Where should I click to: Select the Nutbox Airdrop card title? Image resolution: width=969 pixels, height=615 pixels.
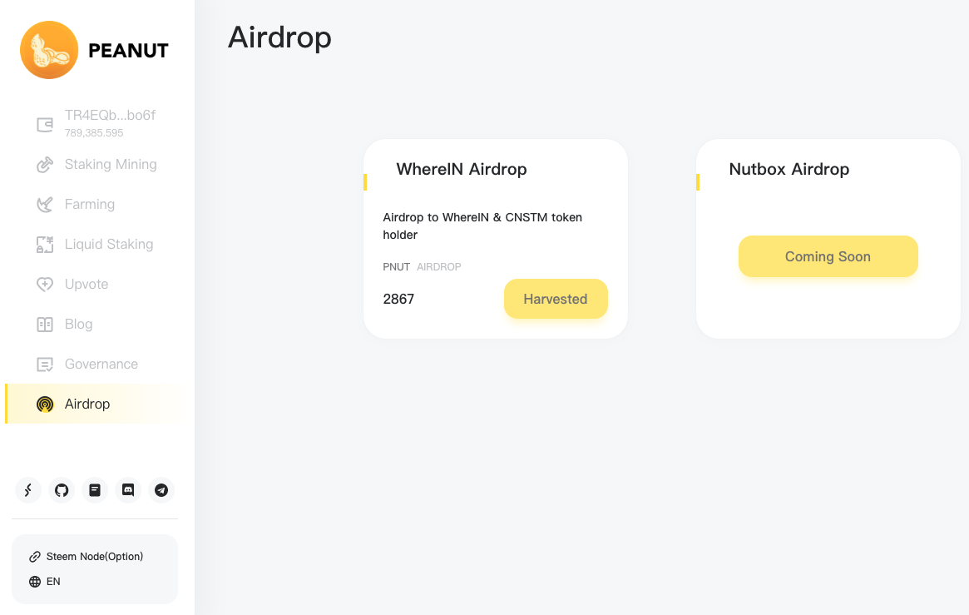point(789,170)
